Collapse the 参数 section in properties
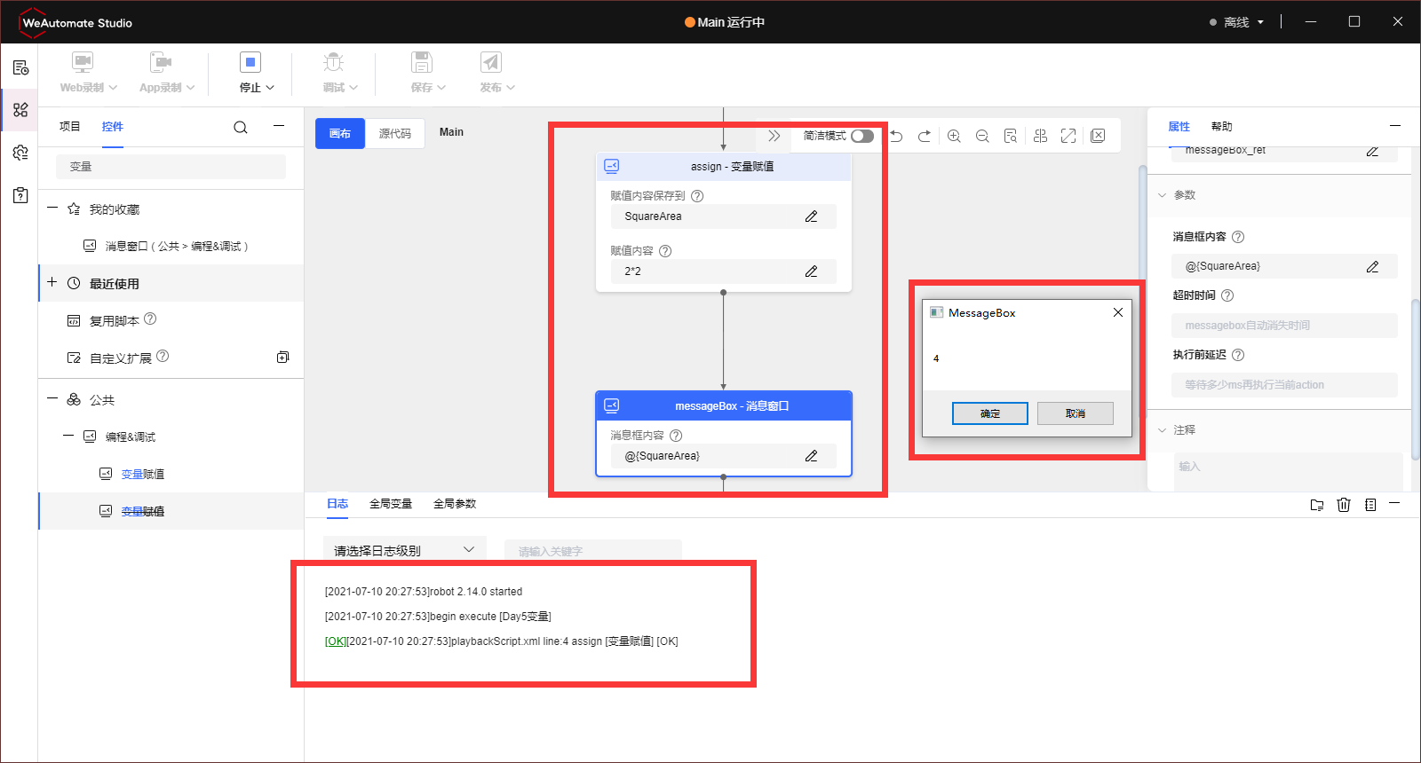The image size is (1421, 763). [x=1162, y=195]
